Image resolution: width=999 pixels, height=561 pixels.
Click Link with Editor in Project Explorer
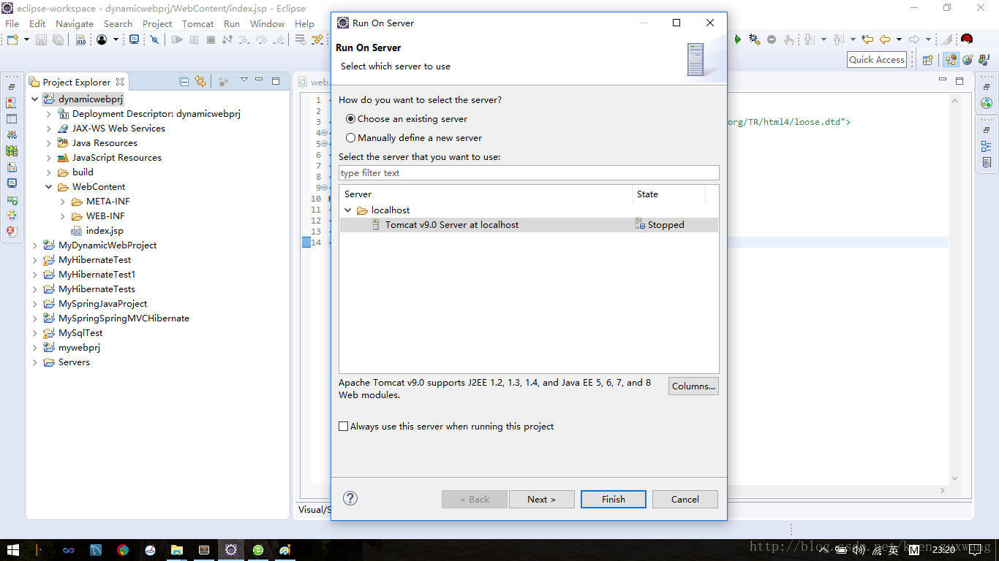[x=200, y=81]
